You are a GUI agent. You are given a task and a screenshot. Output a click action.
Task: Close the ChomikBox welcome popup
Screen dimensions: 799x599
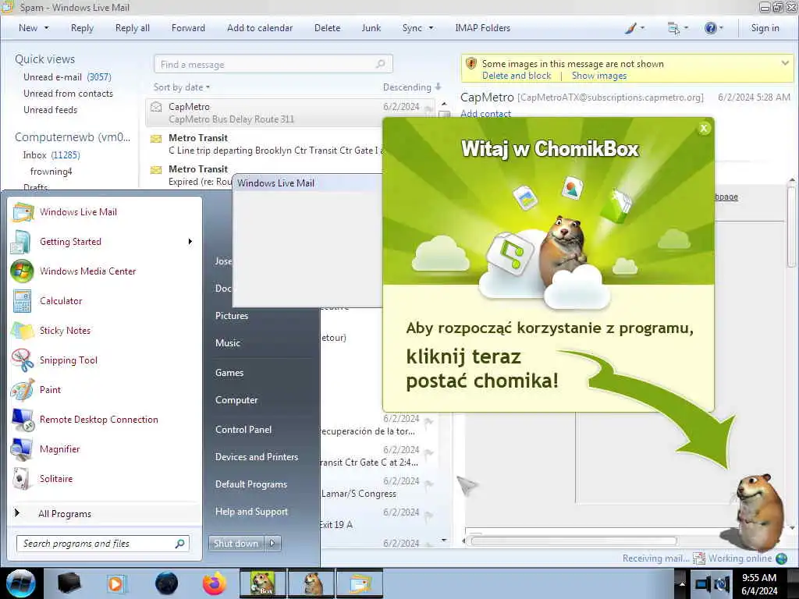(x=704, y=129)
